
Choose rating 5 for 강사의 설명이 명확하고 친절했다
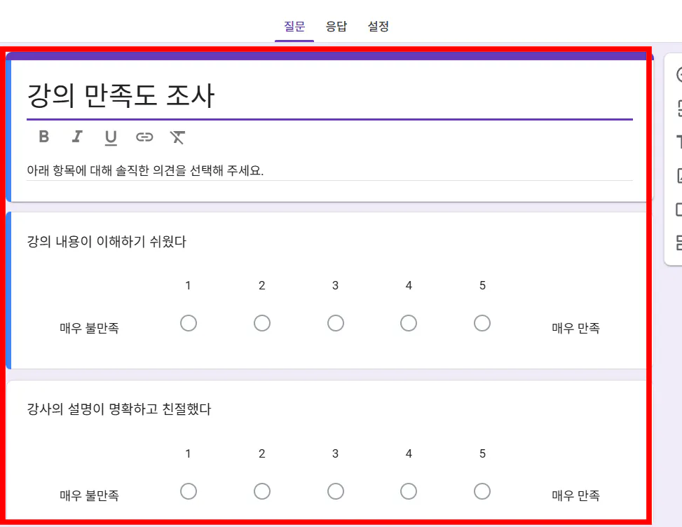click(x=482, y=491)
